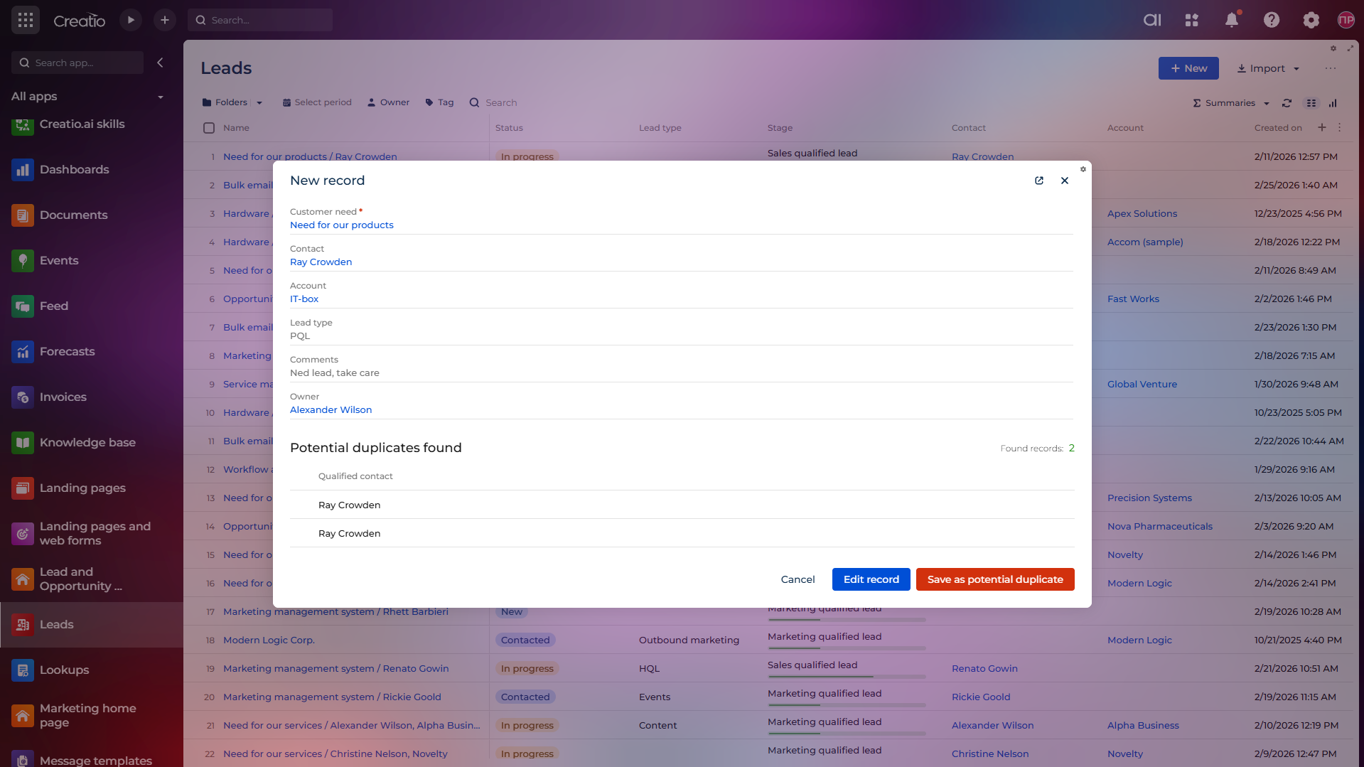Click the run process play icon
Image resolution: width=1364 pixels, height=767 pixels.
pos(131,20)
